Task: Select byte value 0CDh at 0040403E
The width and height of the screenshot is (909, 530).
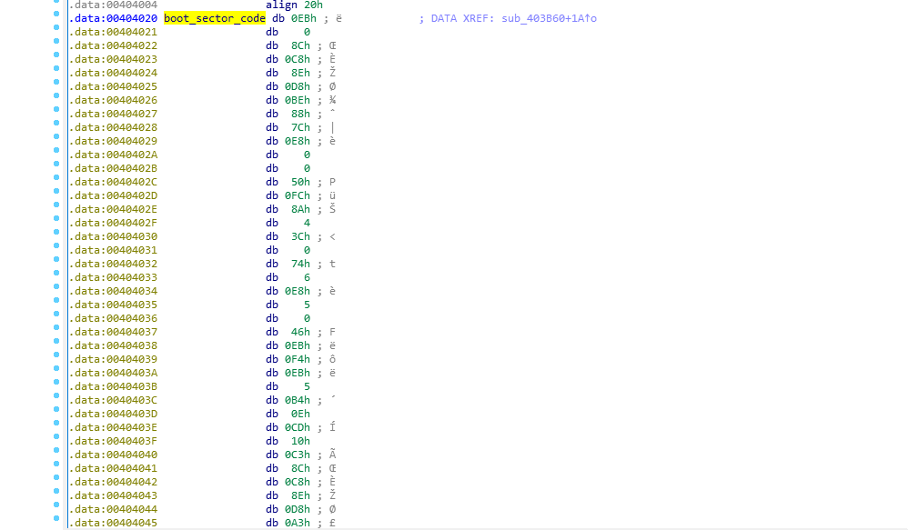Action: (x=298, y=427)
